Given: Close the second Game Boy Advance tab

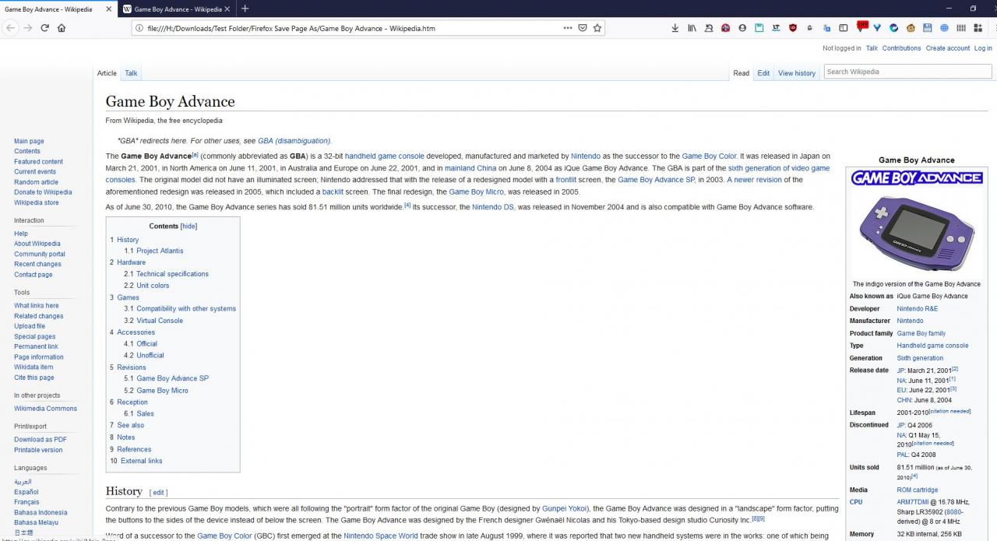Looking at the screenshot, I should tap(227, 9).
